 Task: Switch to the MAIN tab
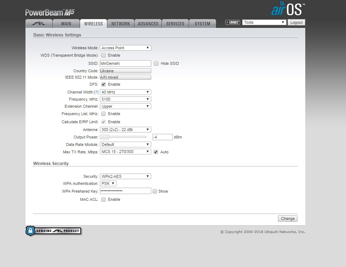pyautogui.click(x=66, y=24)
